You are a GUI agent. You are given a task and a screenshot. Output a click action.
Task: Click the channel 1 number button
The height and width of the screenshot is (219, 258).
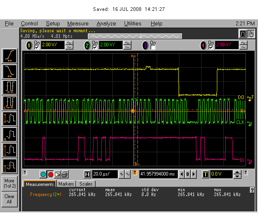pos(29,45)
